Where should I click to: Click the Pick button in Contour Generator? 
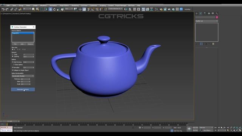point(15,44)
